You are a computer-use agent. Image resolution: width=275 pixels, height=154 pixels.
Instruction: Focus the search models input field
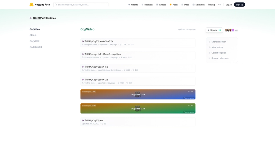[81, 5]
